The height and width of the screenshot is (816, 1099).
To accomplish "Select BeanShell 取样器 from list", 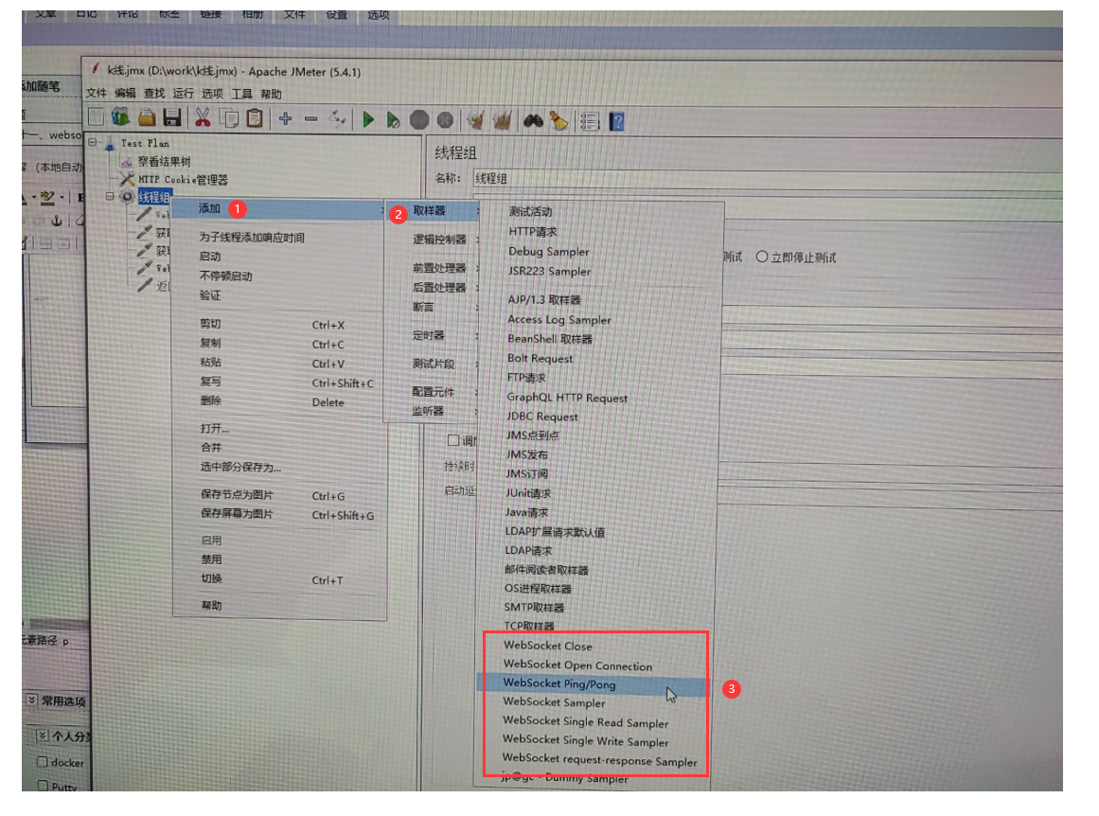I will click(549, 339).
